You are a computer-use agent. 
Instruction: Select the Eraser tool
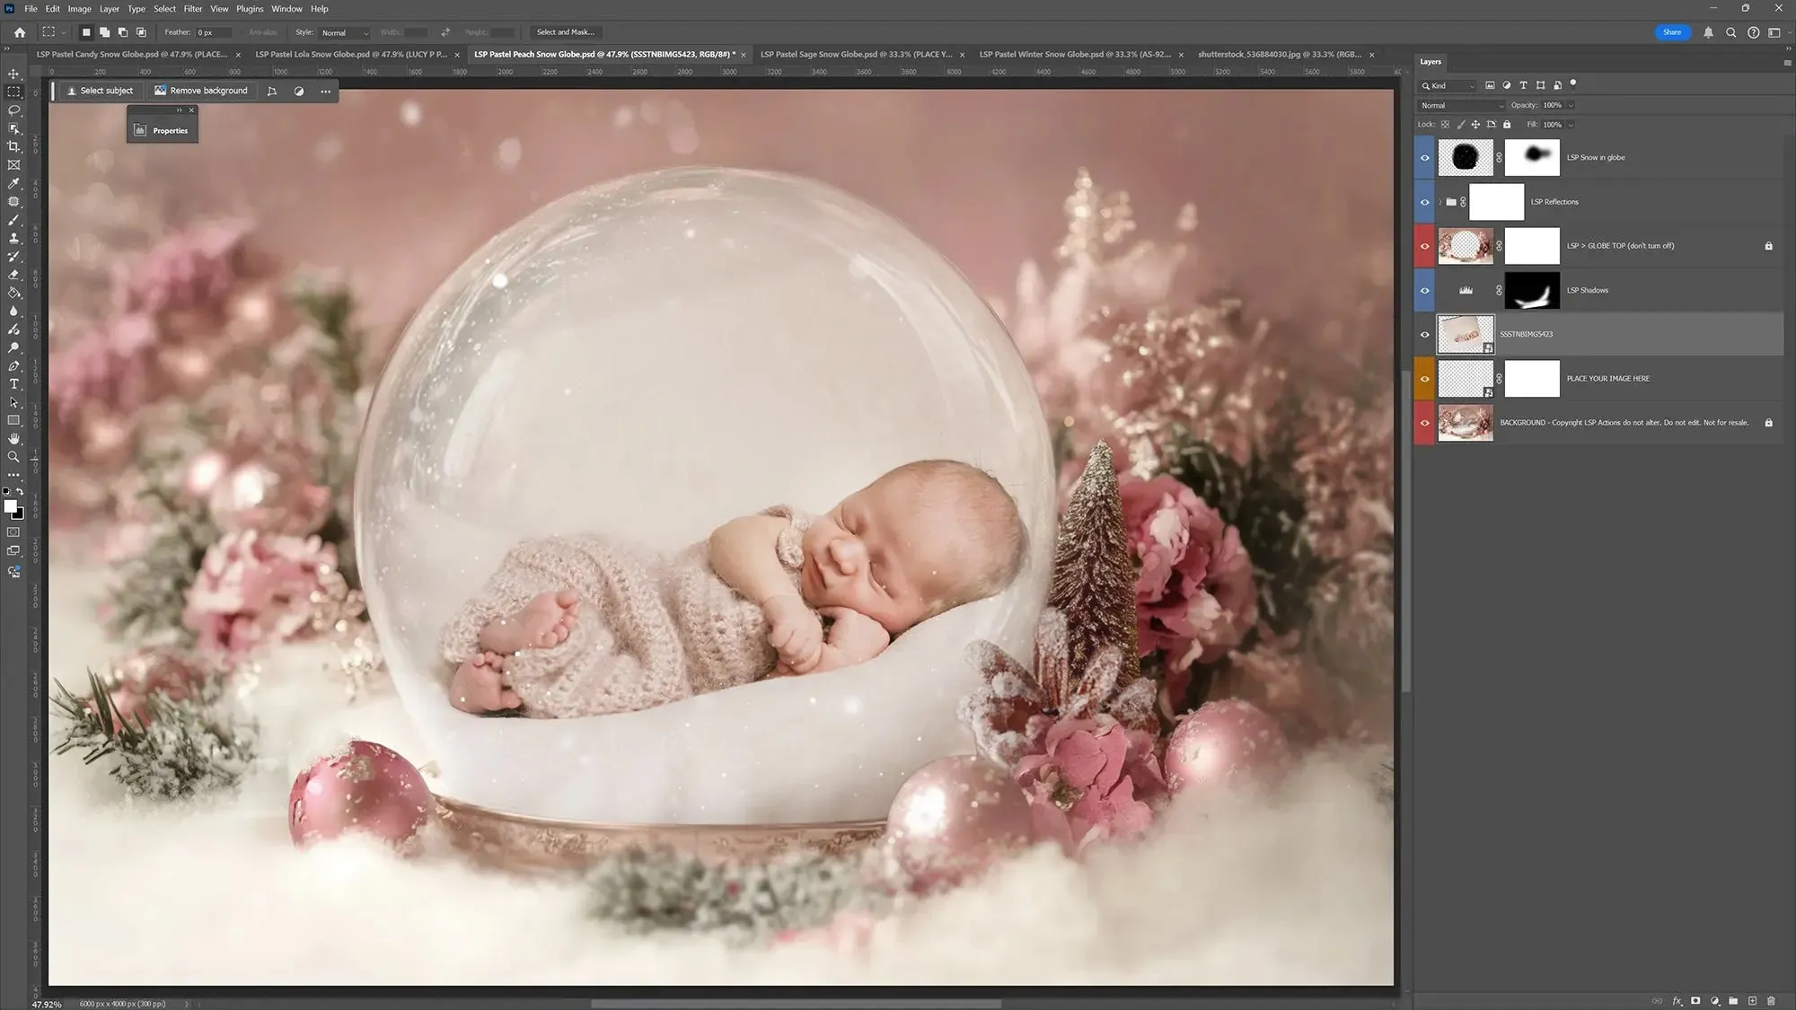13,275
